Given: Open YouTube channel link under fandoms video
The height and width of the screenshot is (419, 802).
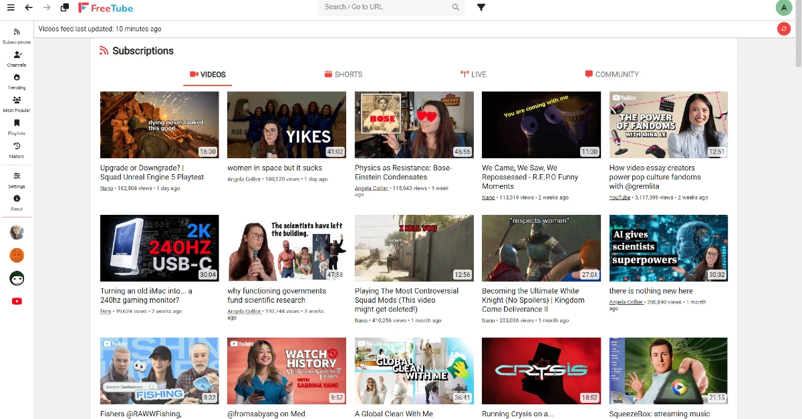Looking at the screenshot, I should pyautogui.click(x=620, y=197).
